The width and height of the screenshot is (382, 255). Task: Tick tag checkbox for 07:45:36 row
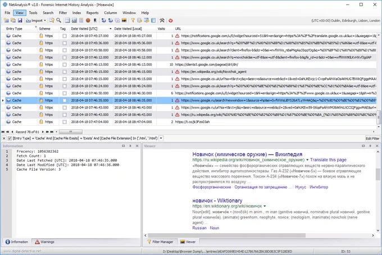[65, 43]
